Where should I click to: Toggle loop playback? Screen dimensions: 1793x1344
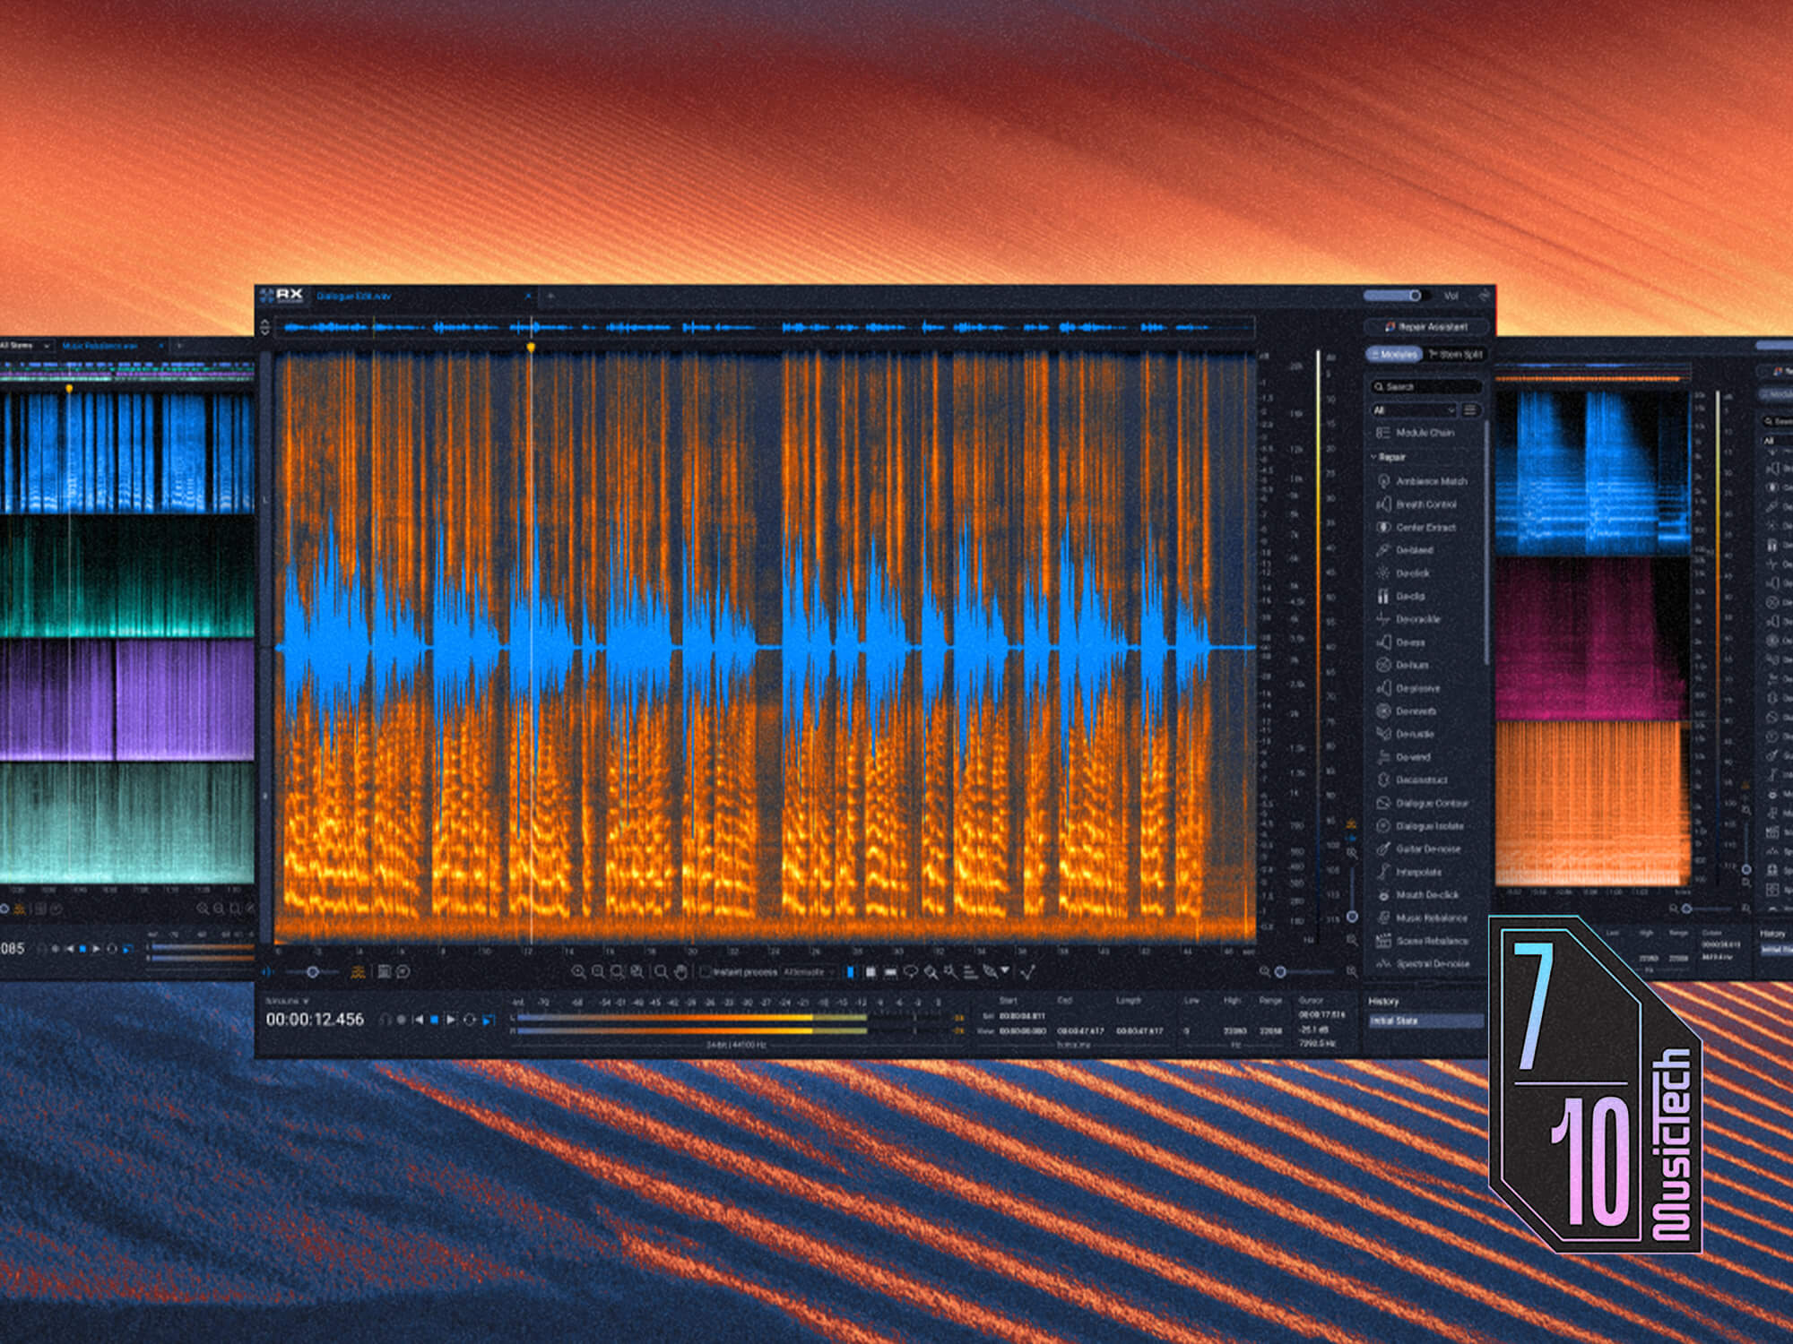(x=470, y=1020)
